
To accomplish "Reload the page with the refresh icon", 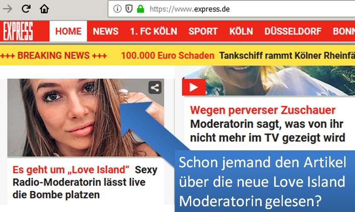I will click(x=26, y=9).
